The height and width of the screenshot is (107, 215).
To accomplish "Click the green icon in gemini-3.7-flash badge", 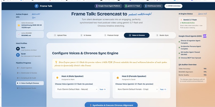I will 126,6.
